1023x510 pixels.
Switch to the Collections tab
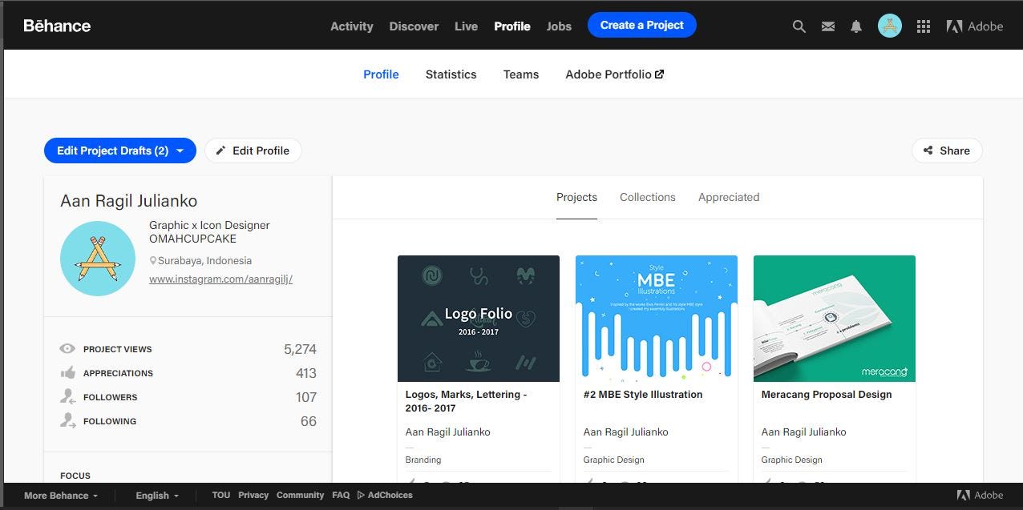click(648, 197)
